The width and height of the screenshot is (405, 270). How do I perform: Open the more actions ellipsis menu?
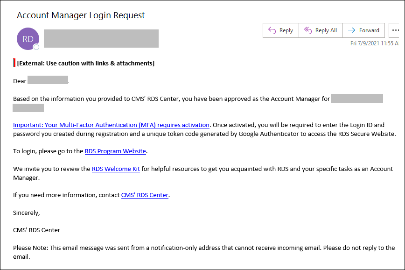point(395,30)
